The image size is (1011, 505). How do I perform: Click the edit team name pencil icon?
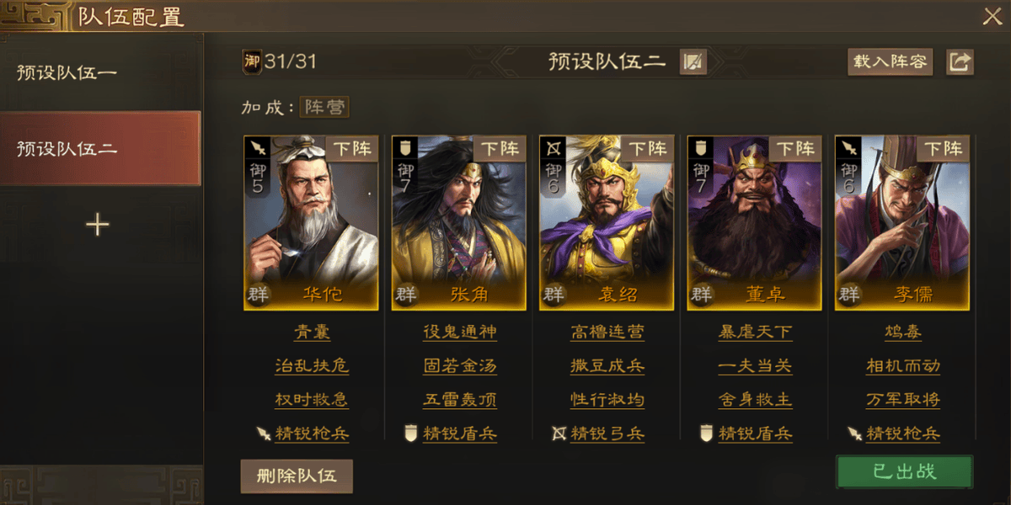tap(693, 62)
